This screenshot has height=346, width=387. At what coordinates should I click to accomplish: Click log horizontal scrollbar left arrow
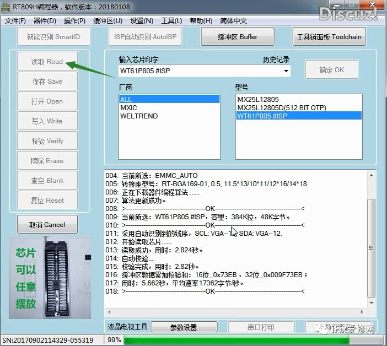(x=109, y=312)
